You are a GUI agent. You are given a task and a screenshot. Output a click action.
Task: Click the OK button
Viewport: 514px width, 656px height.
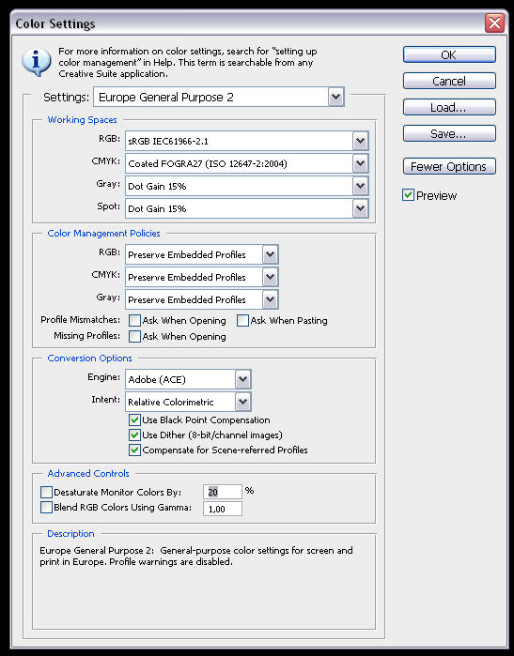pos(449,54)
